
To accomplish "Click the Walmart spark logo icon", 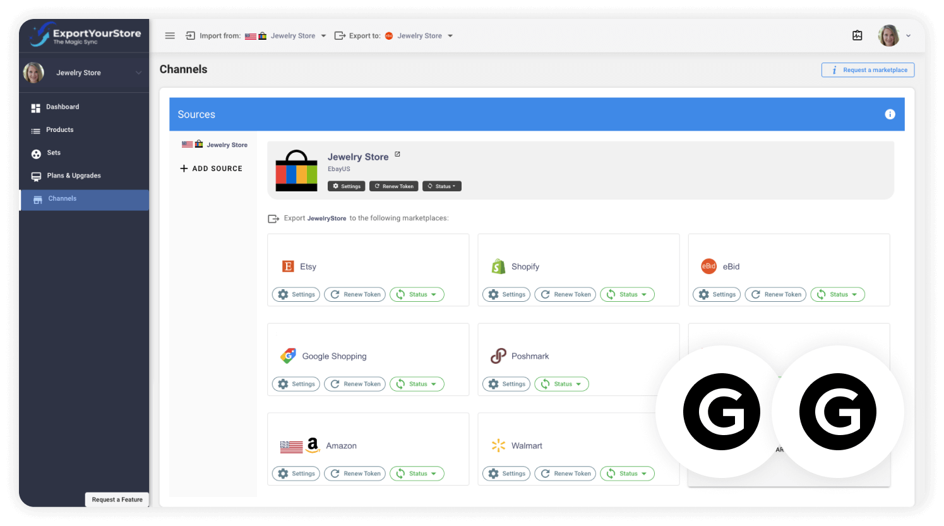I will click(x=498, y=446).
